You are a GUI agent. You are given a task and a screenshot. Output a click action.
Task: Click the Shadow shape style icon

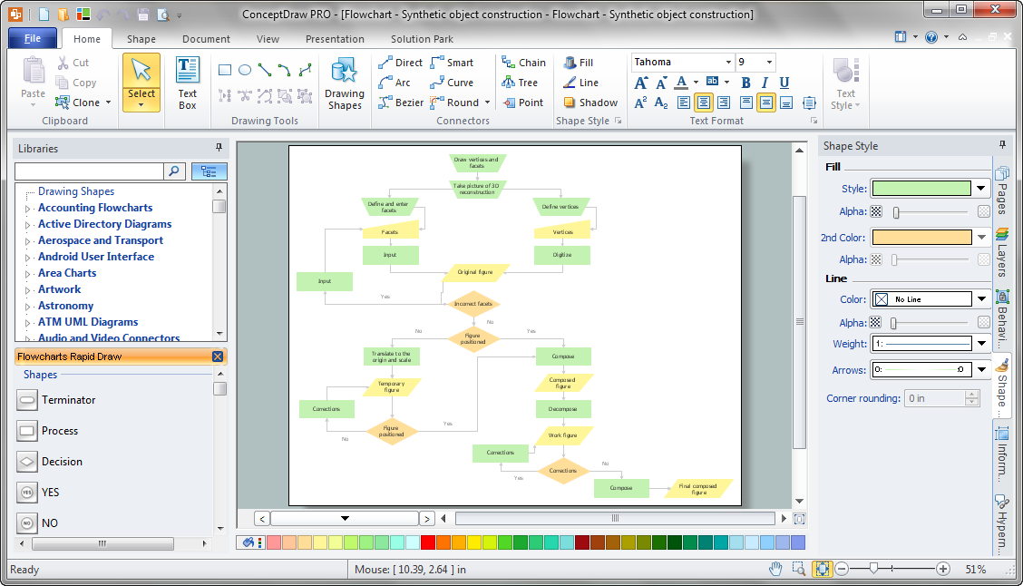(570, 103)
